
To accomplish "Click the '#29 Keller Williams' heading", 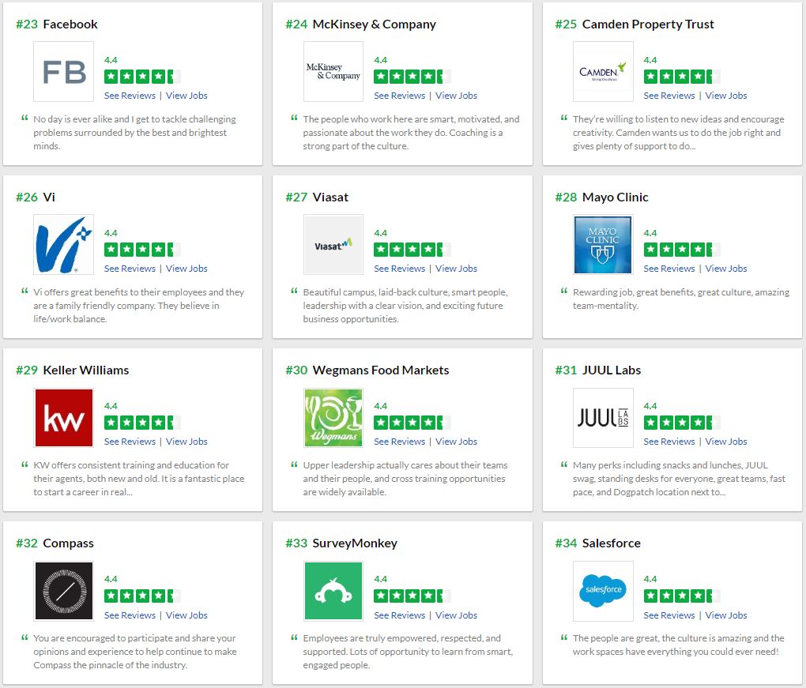I will point(73,370).
